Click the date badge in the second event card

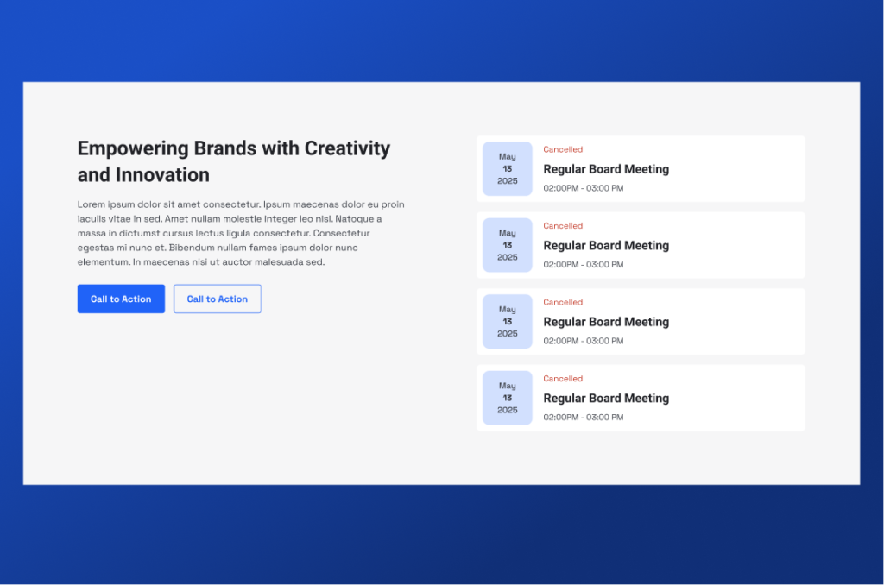point(508,245)
